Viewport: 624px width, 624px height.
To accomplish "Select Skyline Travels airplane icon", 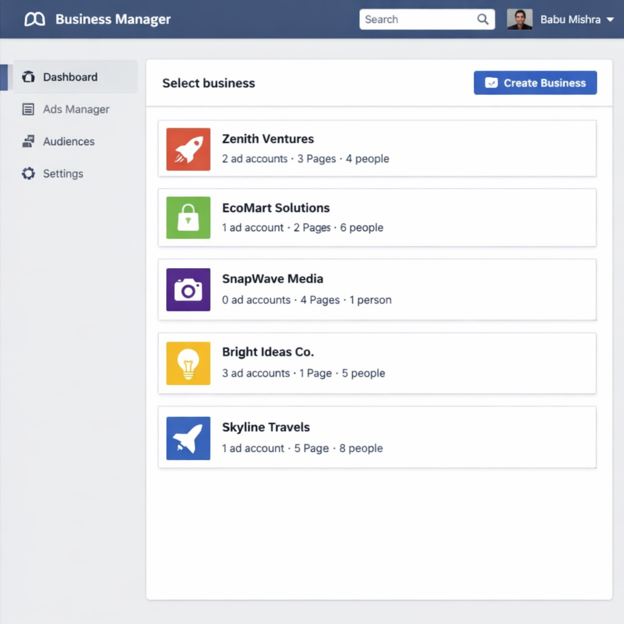I will [x=188, y=438].
